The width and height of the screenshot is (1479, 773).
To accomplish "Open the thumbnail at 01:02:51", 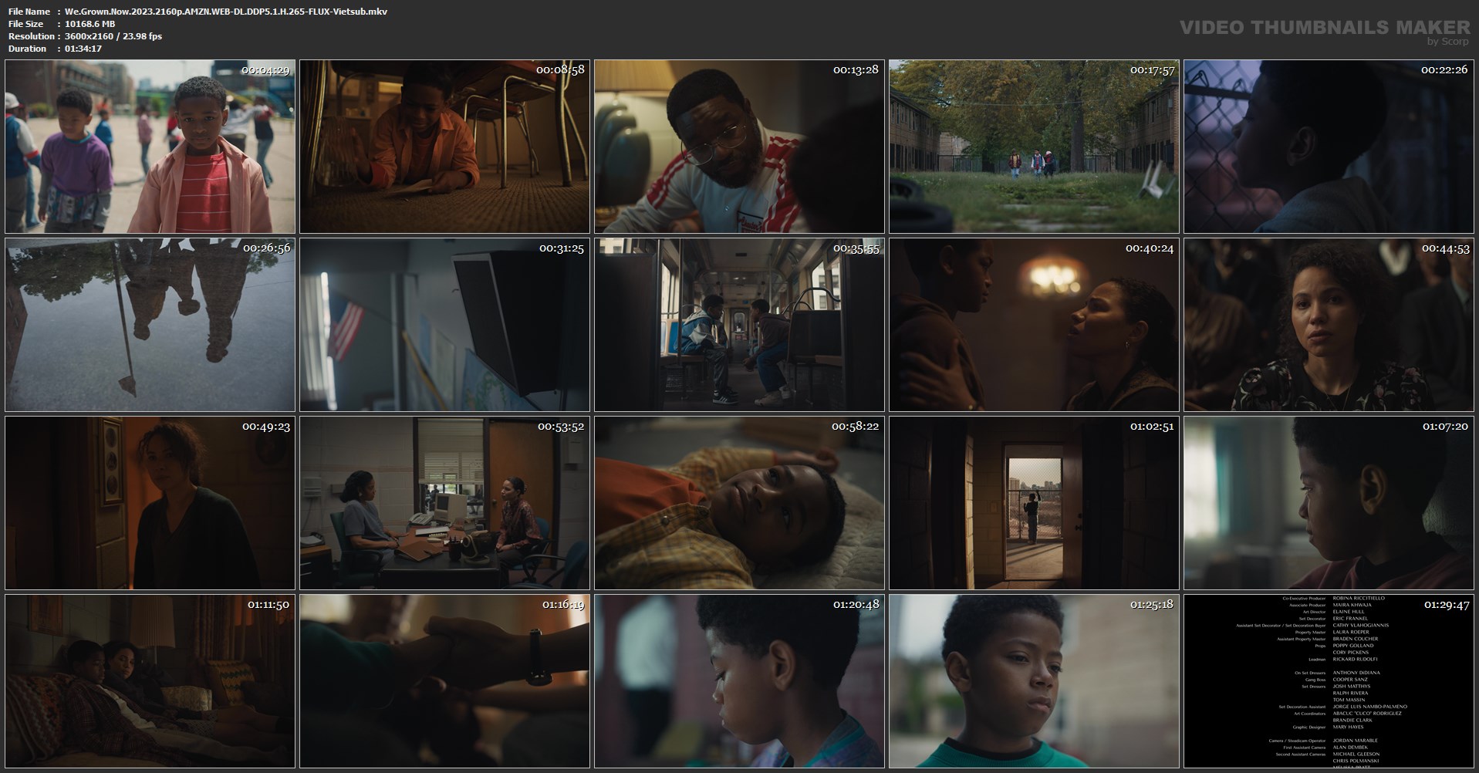I will [x=1035, y=503].
